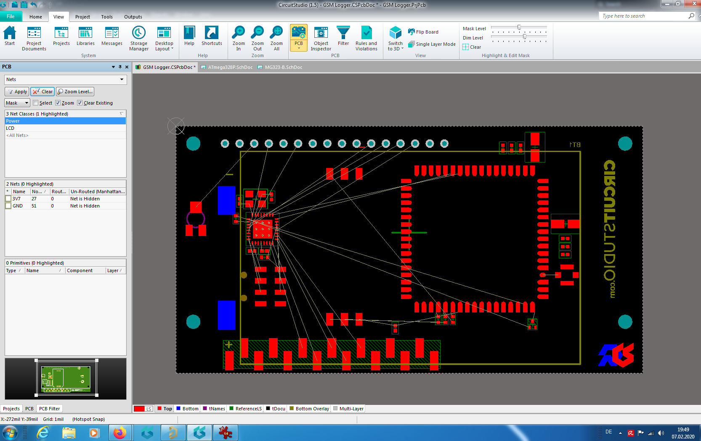Check the 3V7 net checkbox
This screenshot has width=701, height=441.
pyautogui.click(x=8, y=199)
